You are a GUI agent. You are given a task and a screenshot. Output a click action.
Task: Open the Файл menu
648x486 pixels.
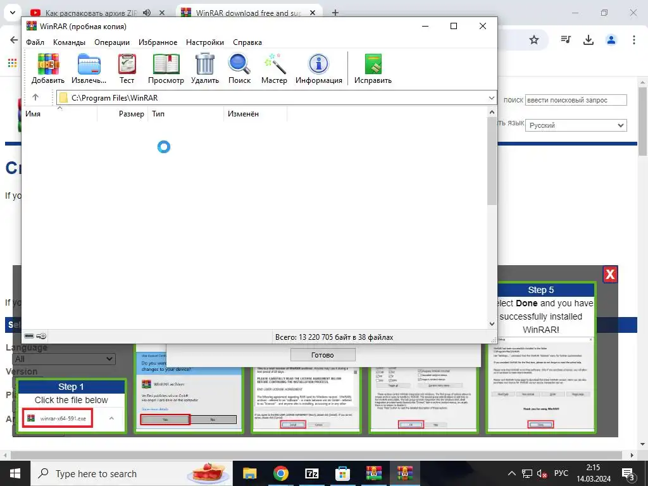(x=35, y=42)
